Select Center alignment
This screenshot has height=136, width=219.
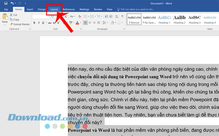pyautogui.click(x=90, y=23)
